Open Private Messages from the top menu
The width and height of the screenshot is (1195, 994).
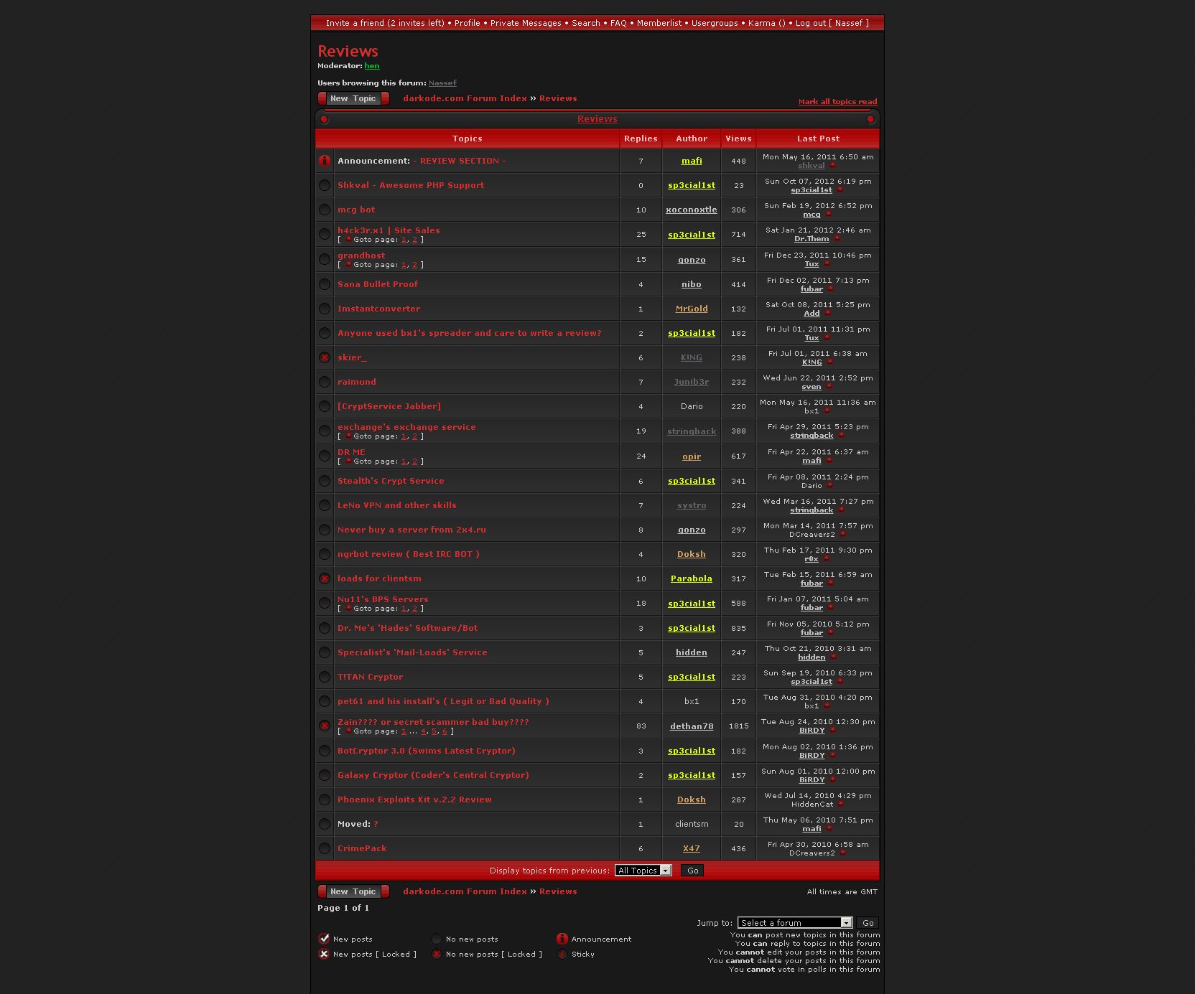526,23
